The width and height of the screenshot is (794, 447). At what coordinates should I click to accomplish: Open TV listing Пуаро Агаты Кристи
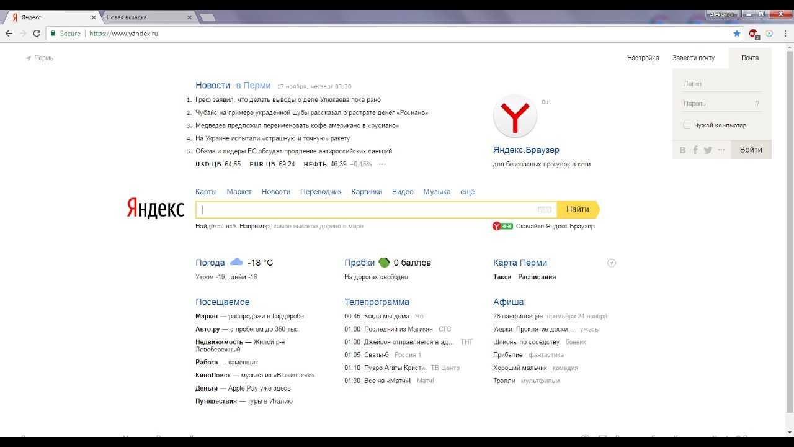[395, 368]
